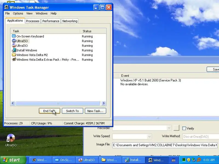
Task: Click the 6:01 AM clock
Action: (x=209, y=160)
